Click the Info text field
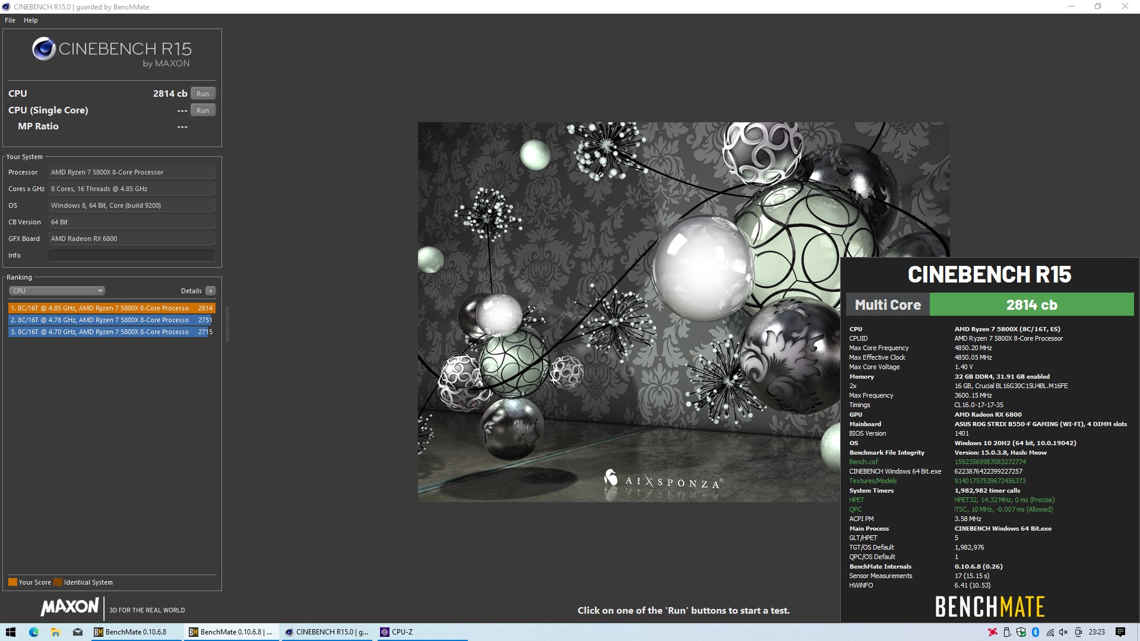Viewport: 1140px width, 641px height. pos(132,255)
